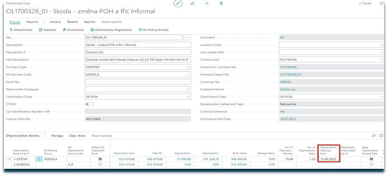Toggle the STOCK switch
The width and height of the screenshot is (388, 176).
coord(89,104)
